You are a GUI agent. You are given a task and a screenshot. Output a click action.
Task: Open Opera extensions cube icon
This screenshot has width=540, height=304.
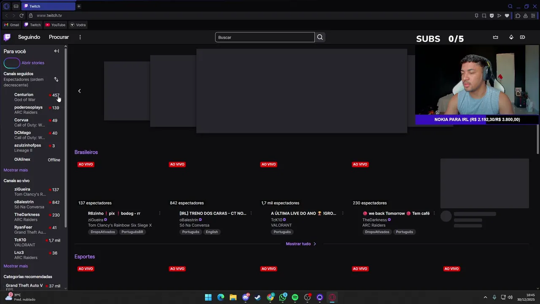pyautogui.click(x=518, y=16)
